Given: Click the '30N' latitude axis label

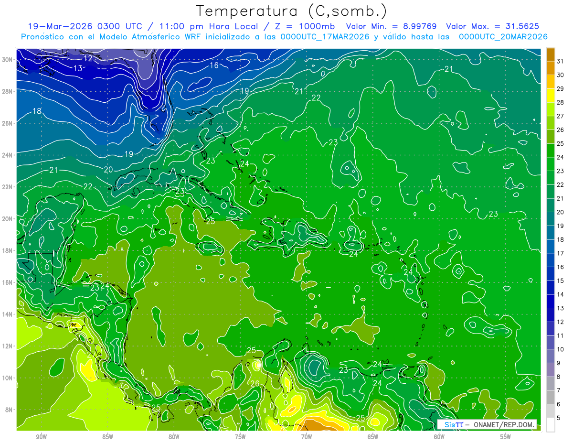Looking at the screenshot, I should click(x=7, y=59).
